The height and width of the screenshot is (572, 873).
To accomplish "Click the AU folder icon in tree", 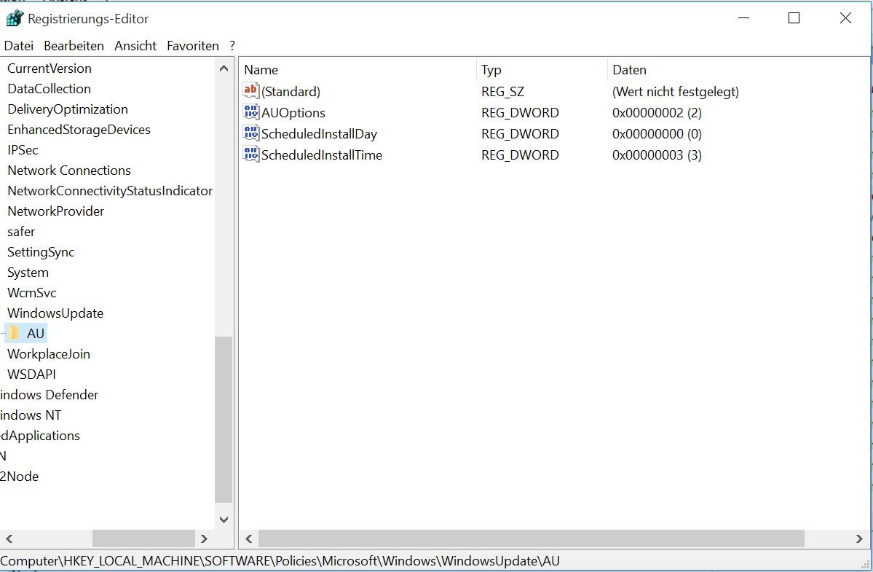I will 15,333.
